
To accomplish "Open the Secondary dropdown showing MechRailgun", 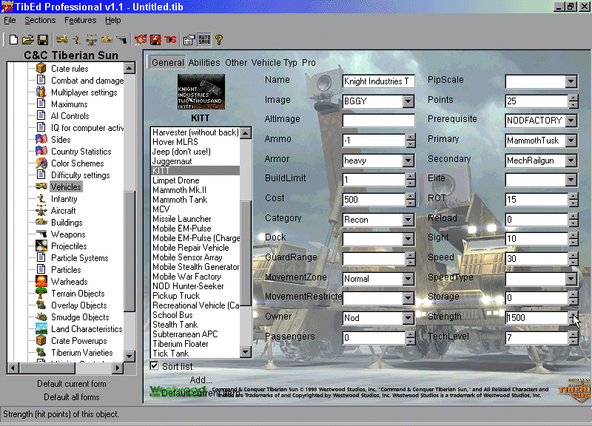I will (571, 160).
